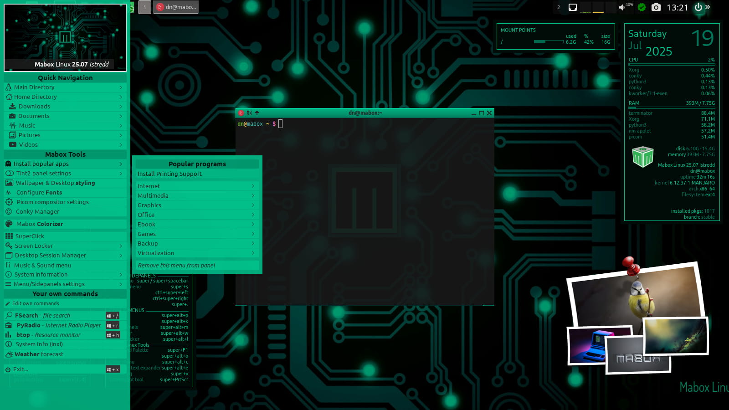Click the green checkmark update icon in tray
The width and height of the screenshot is (729, 410).
coord(642,7)
